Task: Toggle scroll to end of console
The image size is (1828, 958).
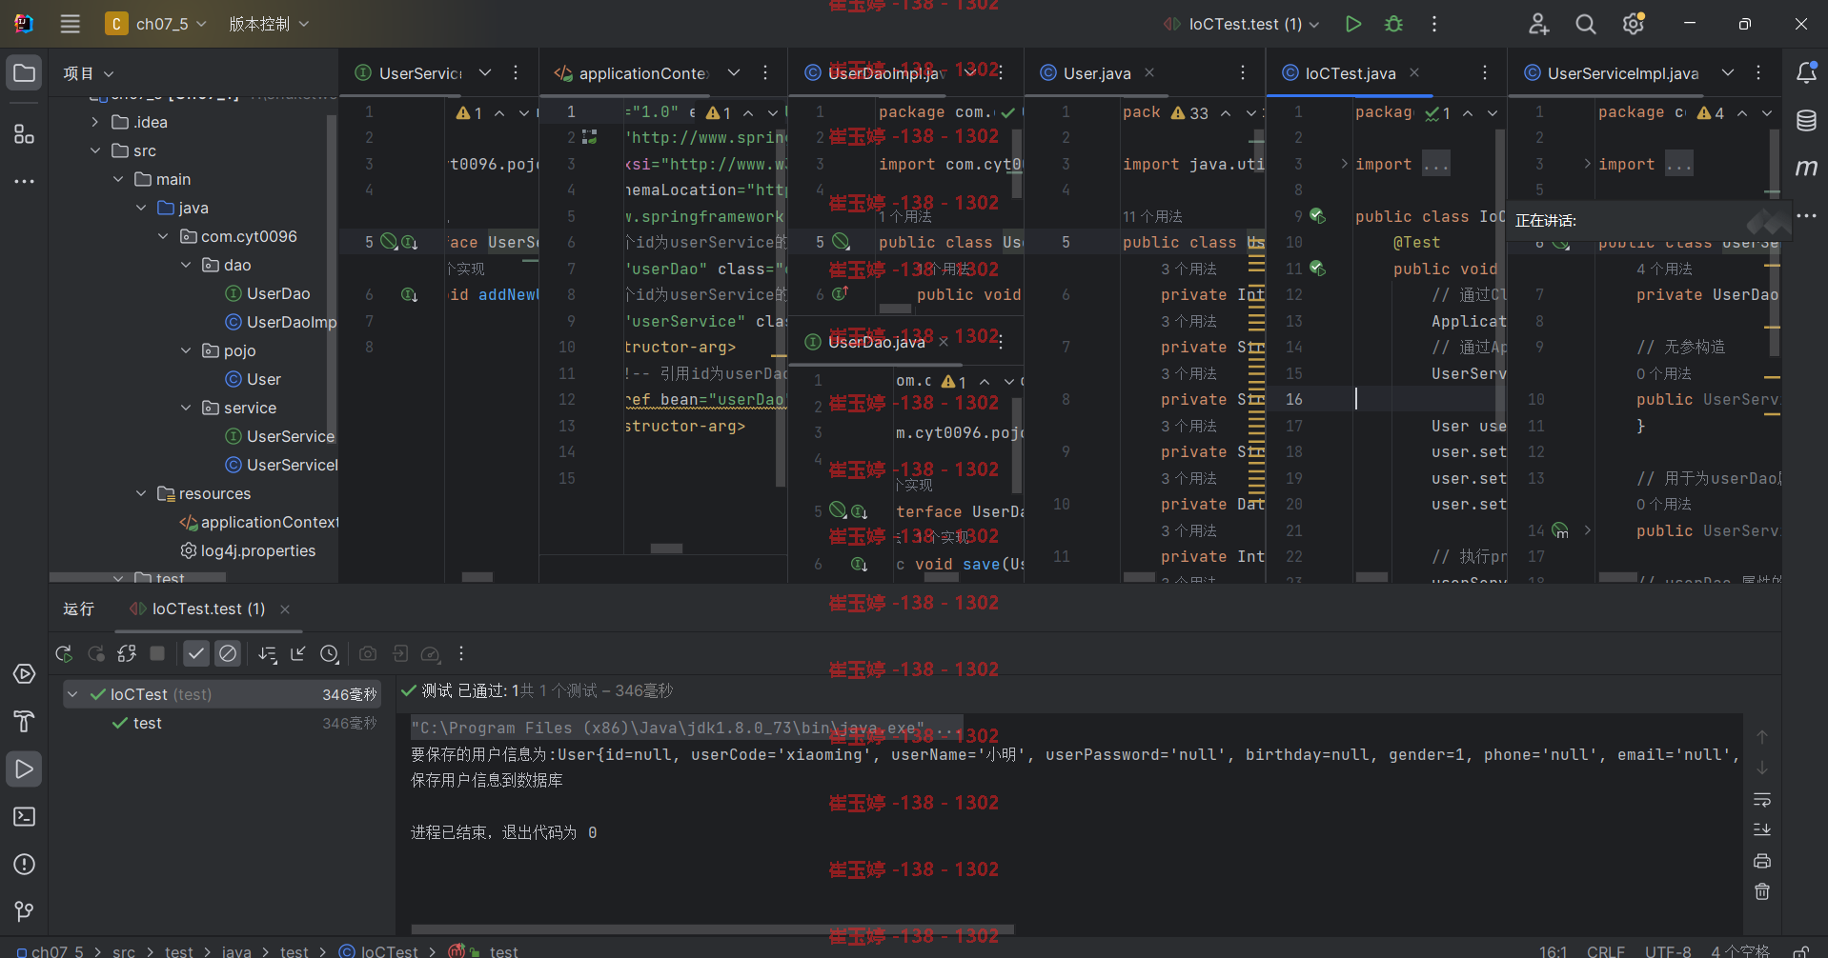Action: click(1762, 829)
